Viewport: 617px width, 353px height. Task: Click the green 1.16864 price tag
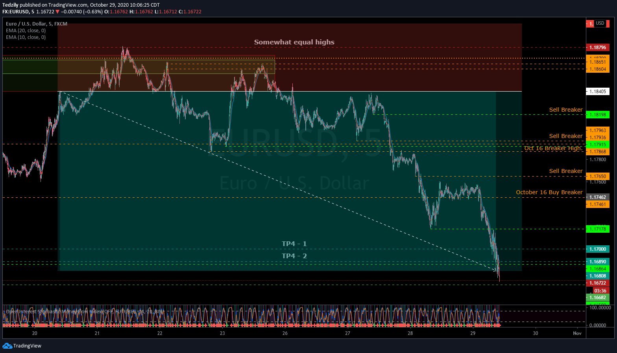click(x=597, y=269)
